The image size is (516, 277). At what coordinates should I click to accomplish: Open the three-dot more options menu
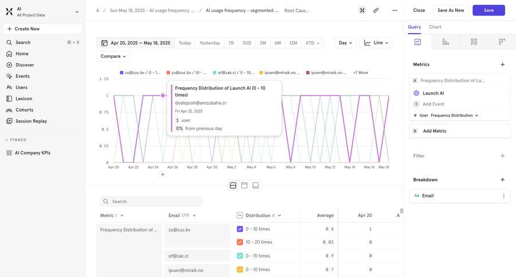394,10
